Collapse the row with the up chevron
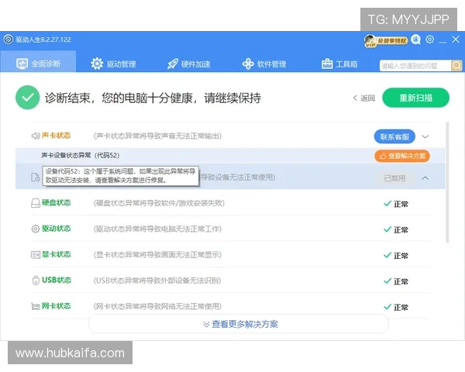Screen dimensions: 465x372 [x=425, y=178]
